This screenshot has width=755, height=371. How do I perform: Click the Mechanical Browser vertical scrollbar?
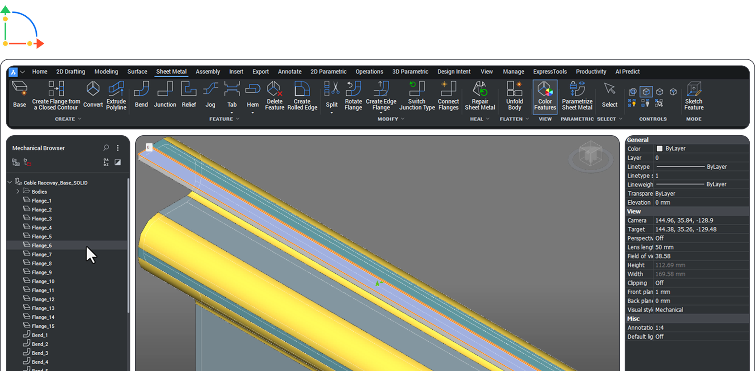point(128,246)
